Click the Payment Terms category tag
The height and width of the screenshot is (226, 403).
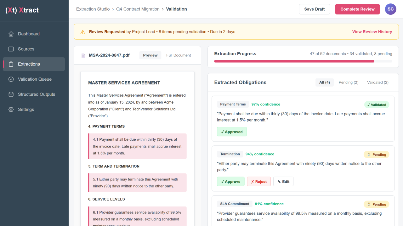(x=233, y=104)
